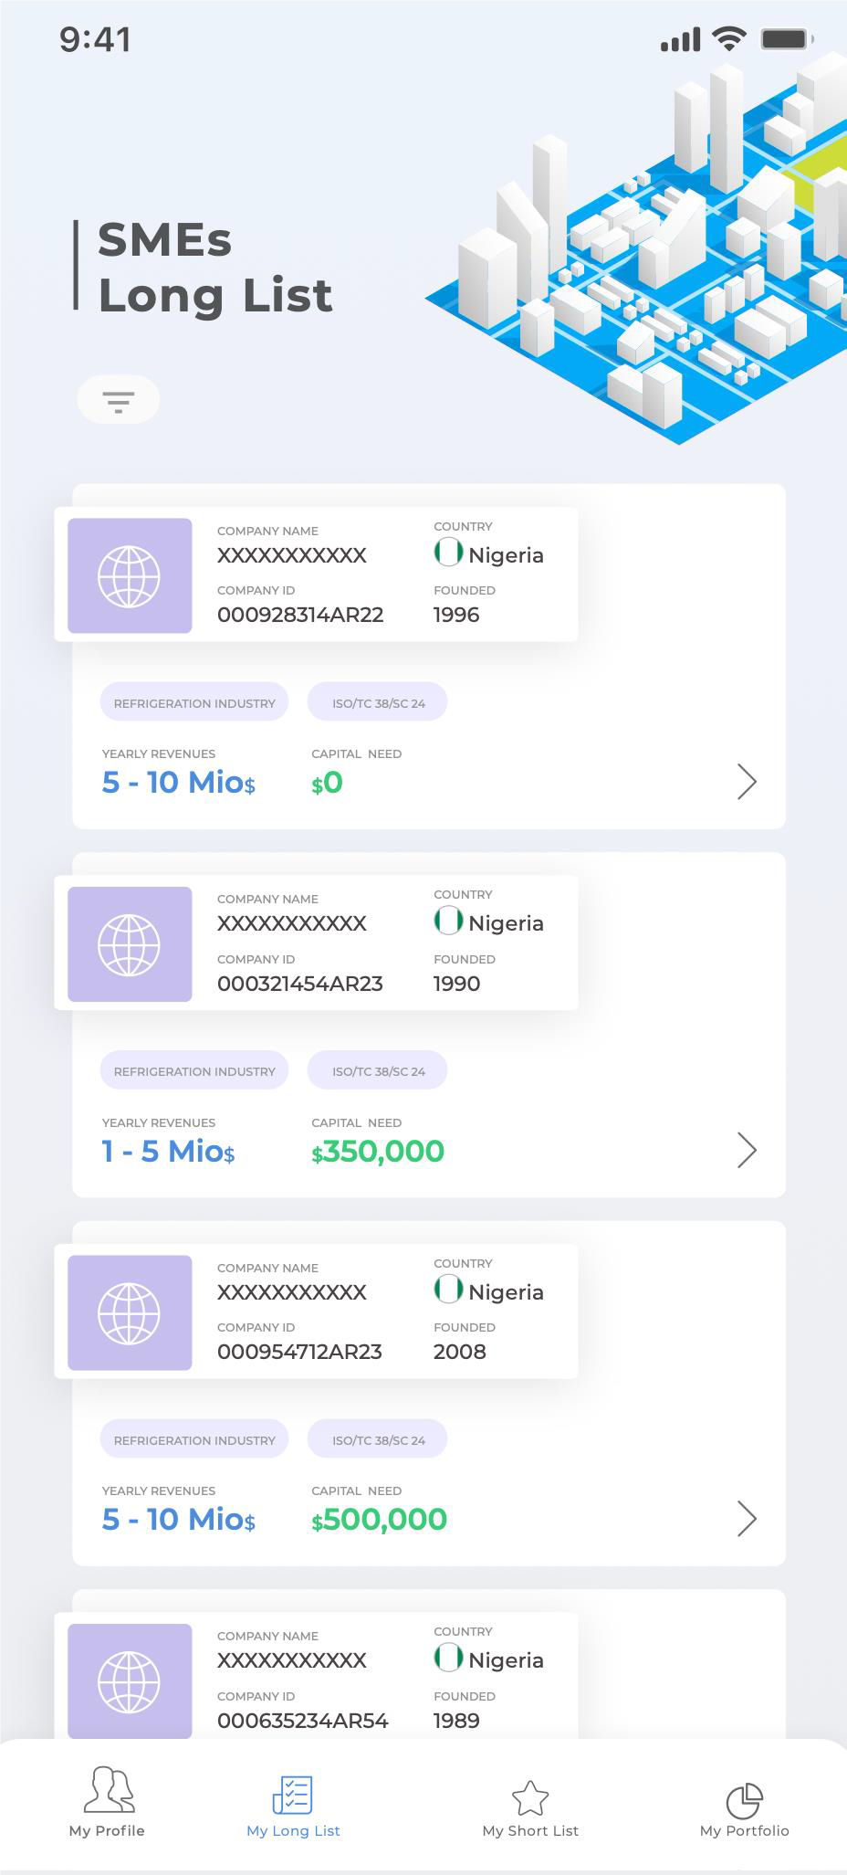Click globe logo of company 000954712AR23

(130, 1313)
